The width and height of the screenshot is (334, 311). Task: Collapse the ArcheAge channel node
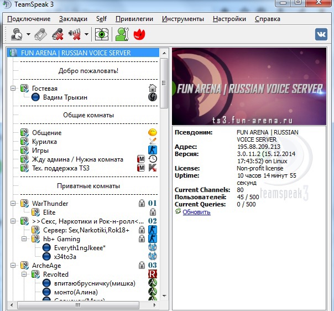tap(13, 265)
